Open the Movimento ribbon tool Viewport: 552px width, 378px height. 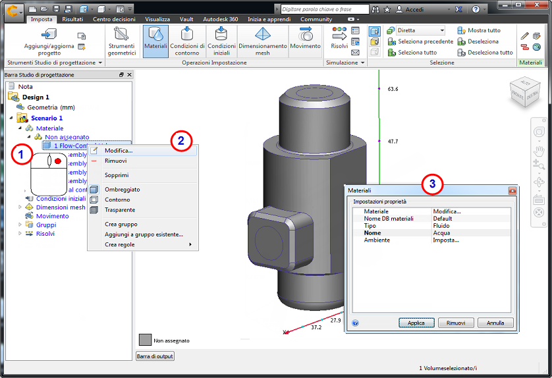click(x=305, y=38)
